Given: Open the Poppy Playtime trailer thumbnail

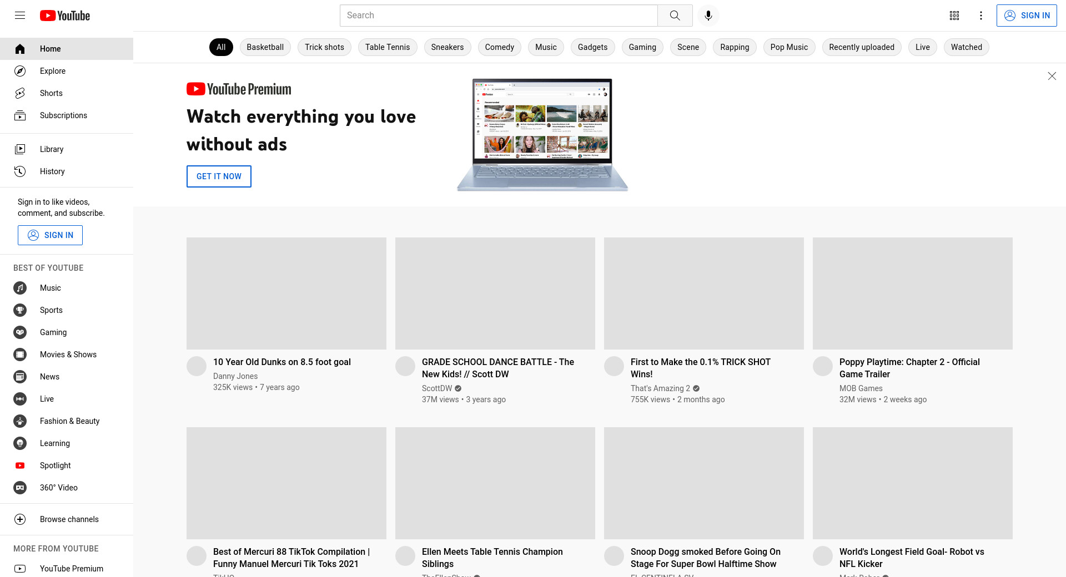Looking at the screenshot, I should [913, 293].
